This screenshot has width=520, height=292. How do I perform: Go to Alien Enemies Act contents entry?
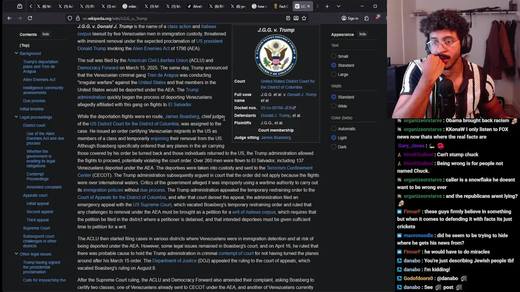point(39,79)
